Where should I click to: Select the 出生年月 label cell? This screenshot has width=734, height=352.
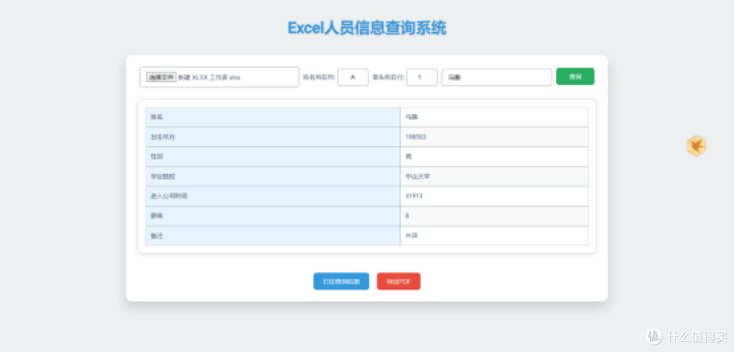(x=273, y=137)
